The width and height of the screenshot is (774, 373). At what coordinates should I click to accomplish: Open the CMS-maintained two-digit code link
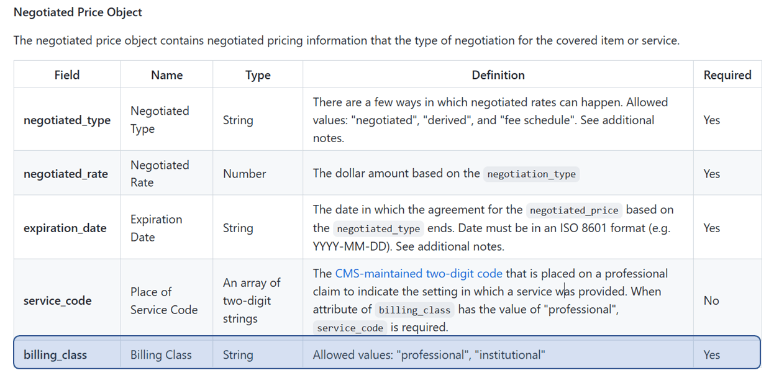(419, 274)
